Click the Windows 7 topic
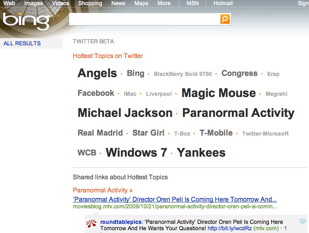This screenshot has height=233, width=309. (136, 152)
